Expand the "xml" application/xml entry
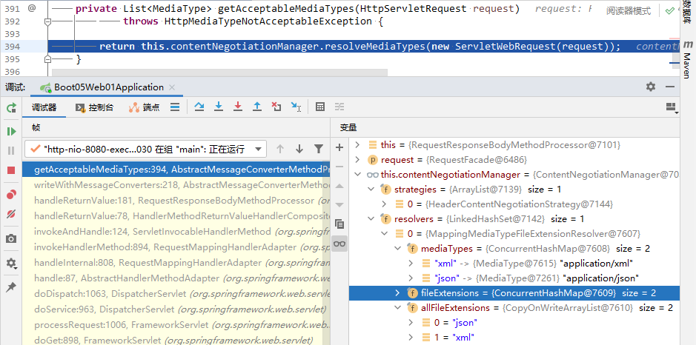This screenshot has height=345, width=696. tap(411, 263)
